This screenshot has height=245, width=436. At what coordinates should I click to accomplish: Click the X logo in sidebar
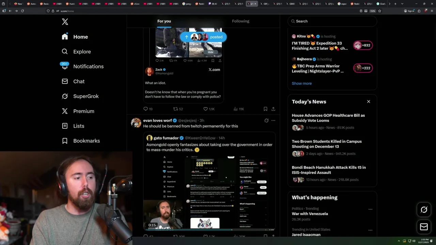[65, 22]
